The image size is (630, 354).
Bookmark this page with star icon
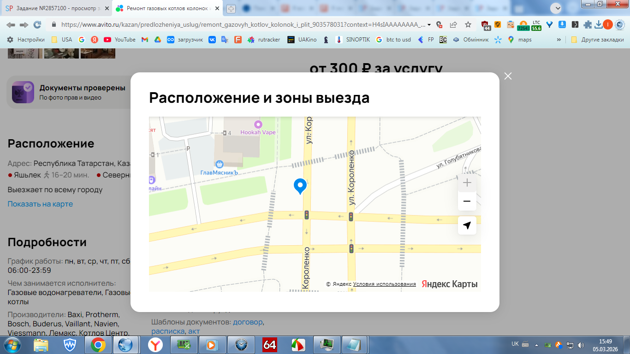click(468, 24)
